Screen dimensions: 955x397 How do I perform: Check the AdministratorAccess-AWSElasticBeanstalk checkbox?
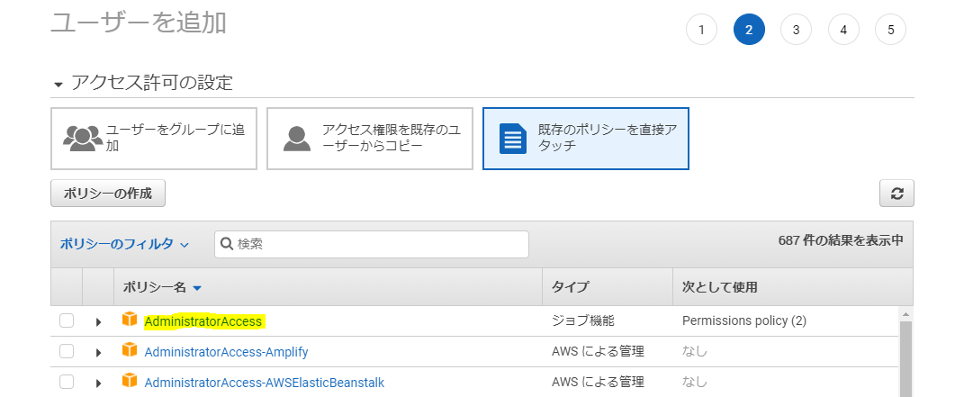point(67,383)
